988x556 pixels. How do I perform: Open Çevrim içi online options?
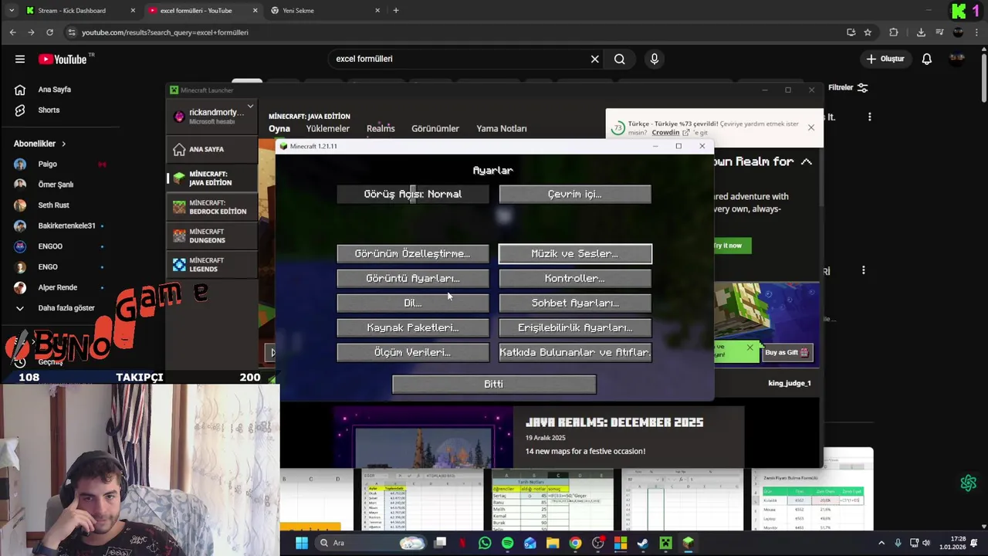[575, 194]
